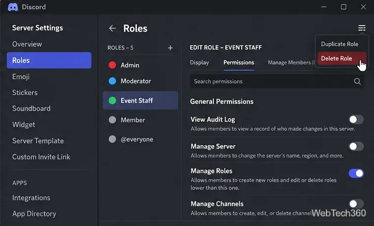
Task: Choose Duplicate Role from the menu
Action: point(340,44)
